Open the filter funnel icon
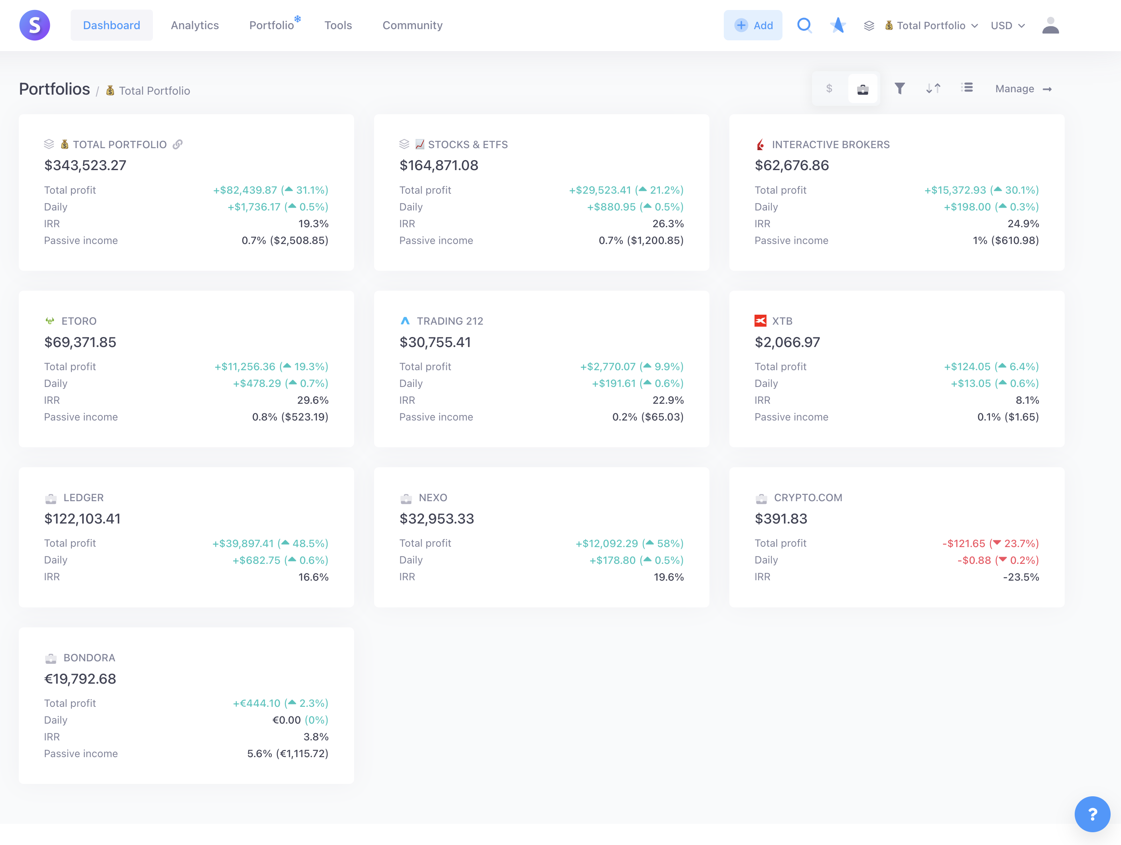The image size is (1121, 845). pyautogui.click(x=899, y=89)
